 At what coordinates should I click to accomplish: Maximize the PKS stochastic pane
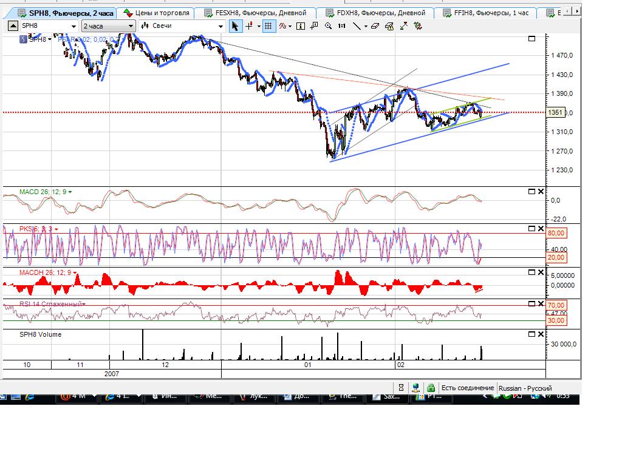pos(532,229)
